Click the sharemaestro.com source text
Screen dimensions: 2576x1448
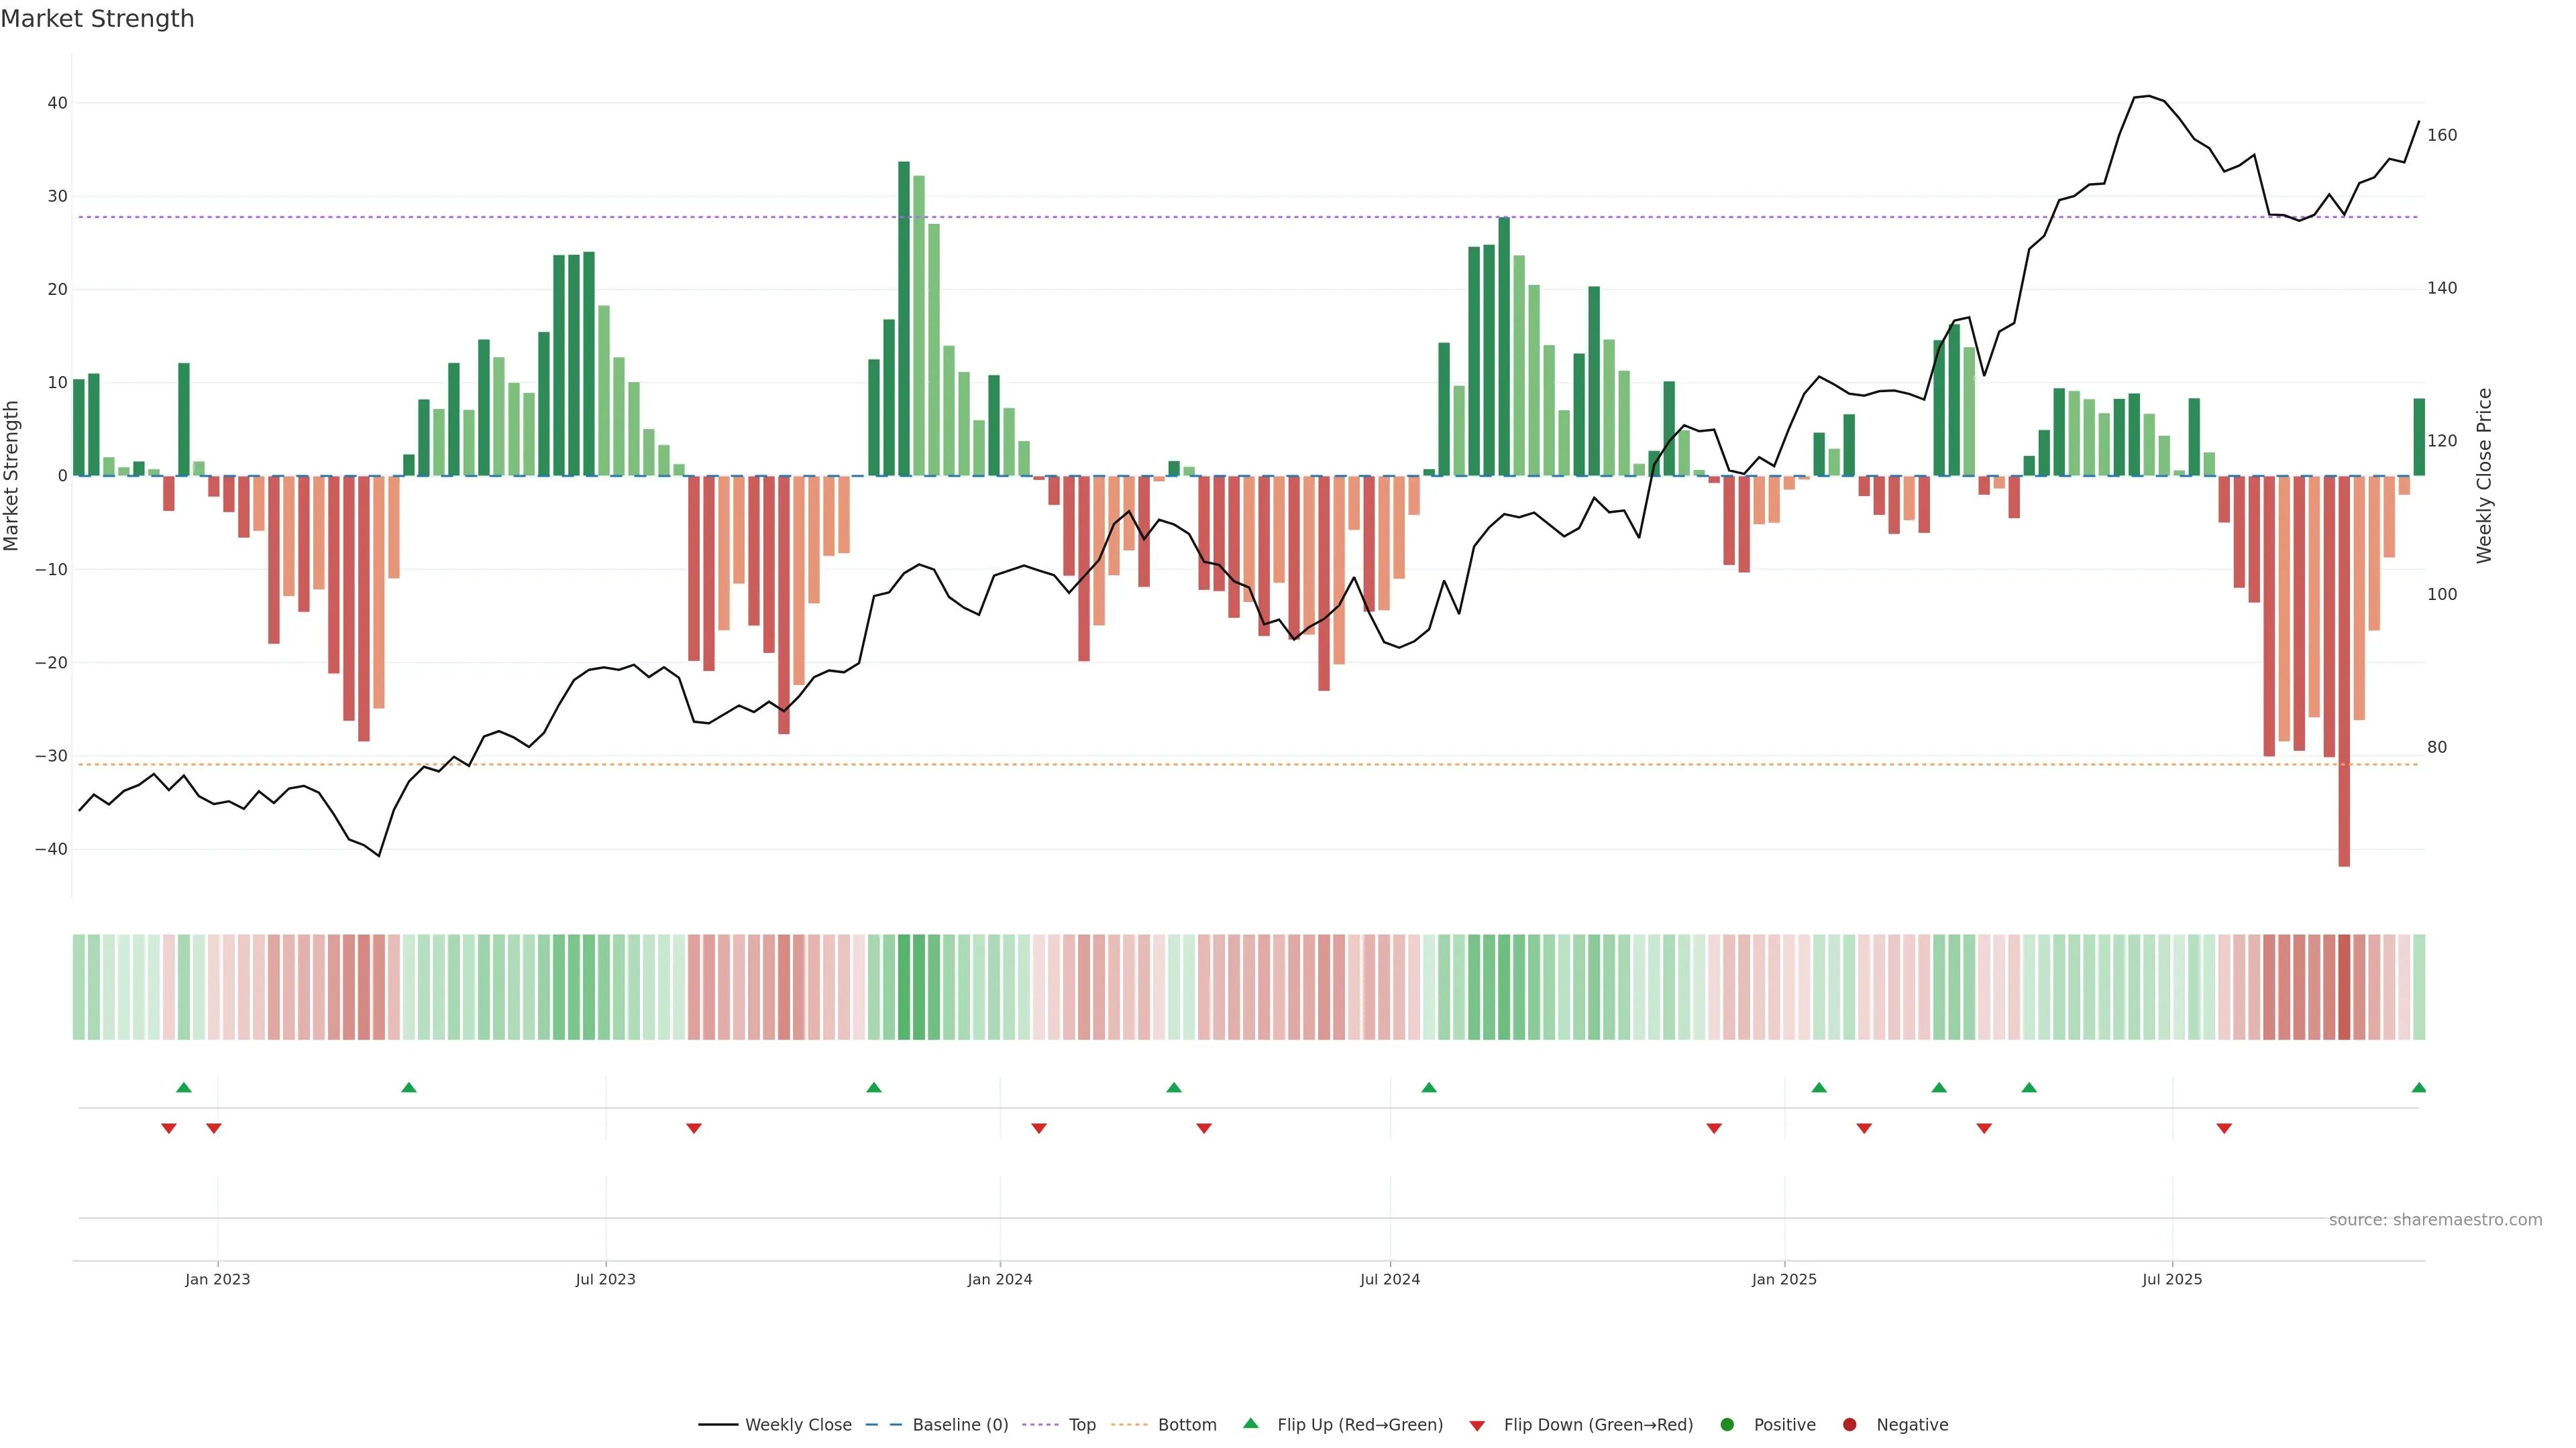pyautogui.click(x=2435, y=1220)
